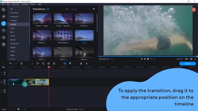Open color adjustments icon

(x=49, y=64)
